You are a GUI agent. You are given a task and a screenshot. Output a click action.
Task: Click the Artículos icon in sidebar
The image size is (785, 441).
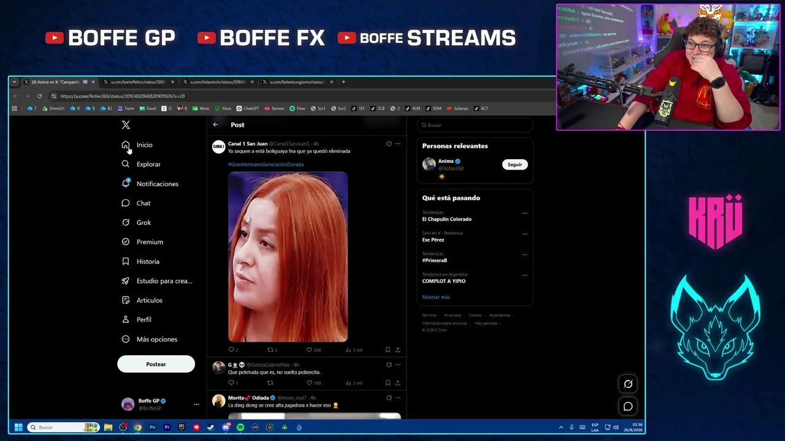point(126,300)
